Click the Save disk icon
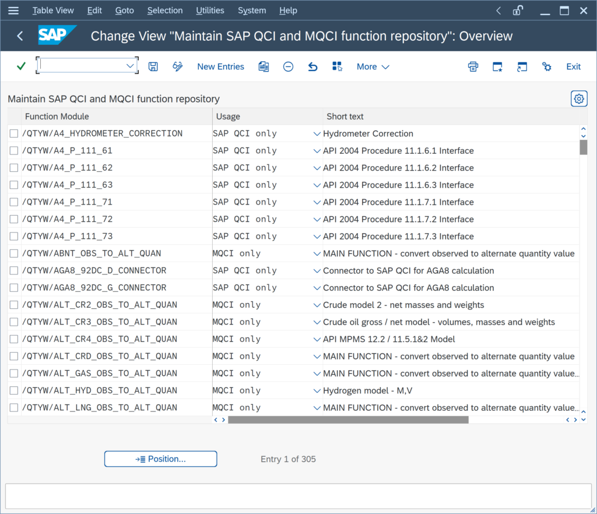597x514 pixels. pos(153,66)
